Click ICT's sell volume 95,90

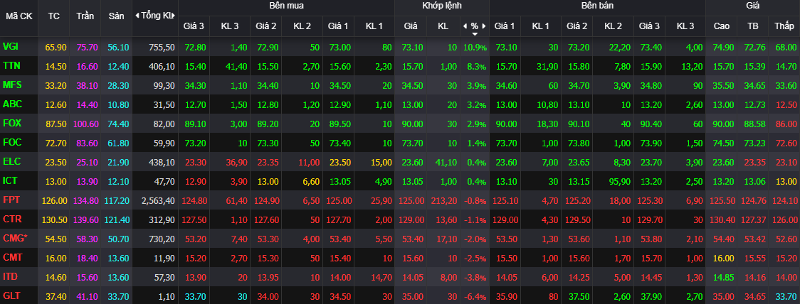click(621, 181)
